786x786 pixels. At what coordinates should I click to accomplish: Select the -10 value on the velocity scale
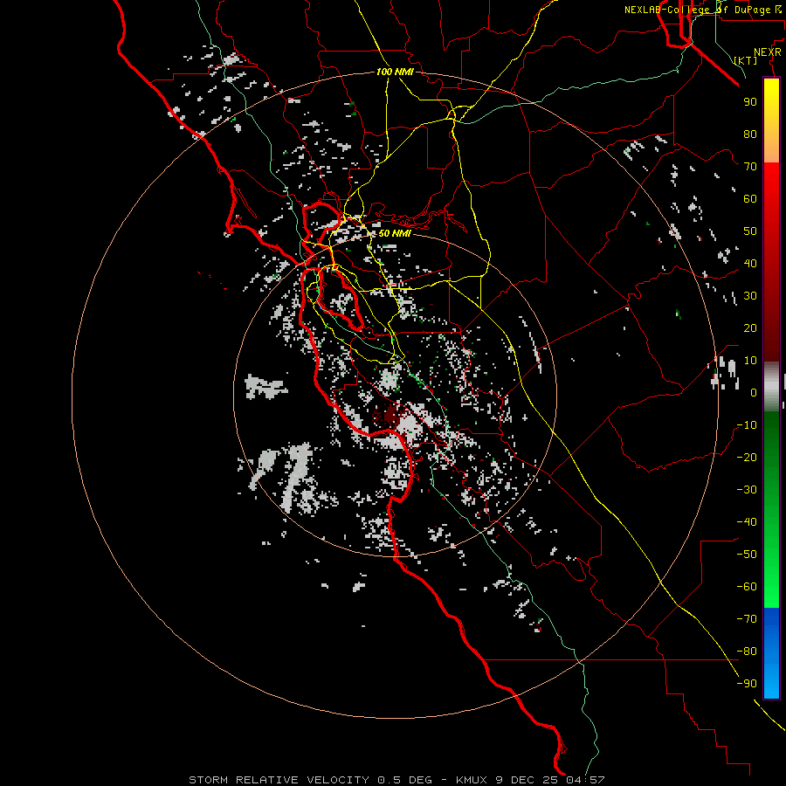[x=747, y=425]
